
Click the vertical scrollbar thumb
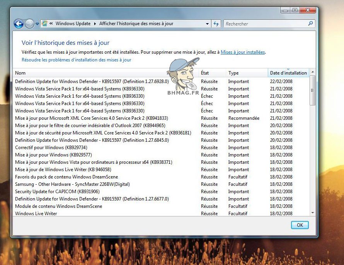[x=313, y=90]
